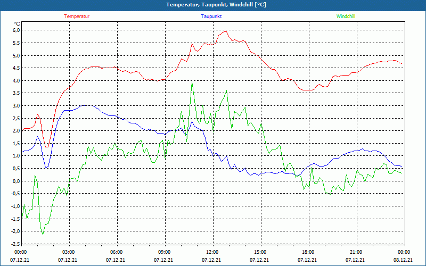Click the 07.12.21 date under 12:00

[211, 260]
